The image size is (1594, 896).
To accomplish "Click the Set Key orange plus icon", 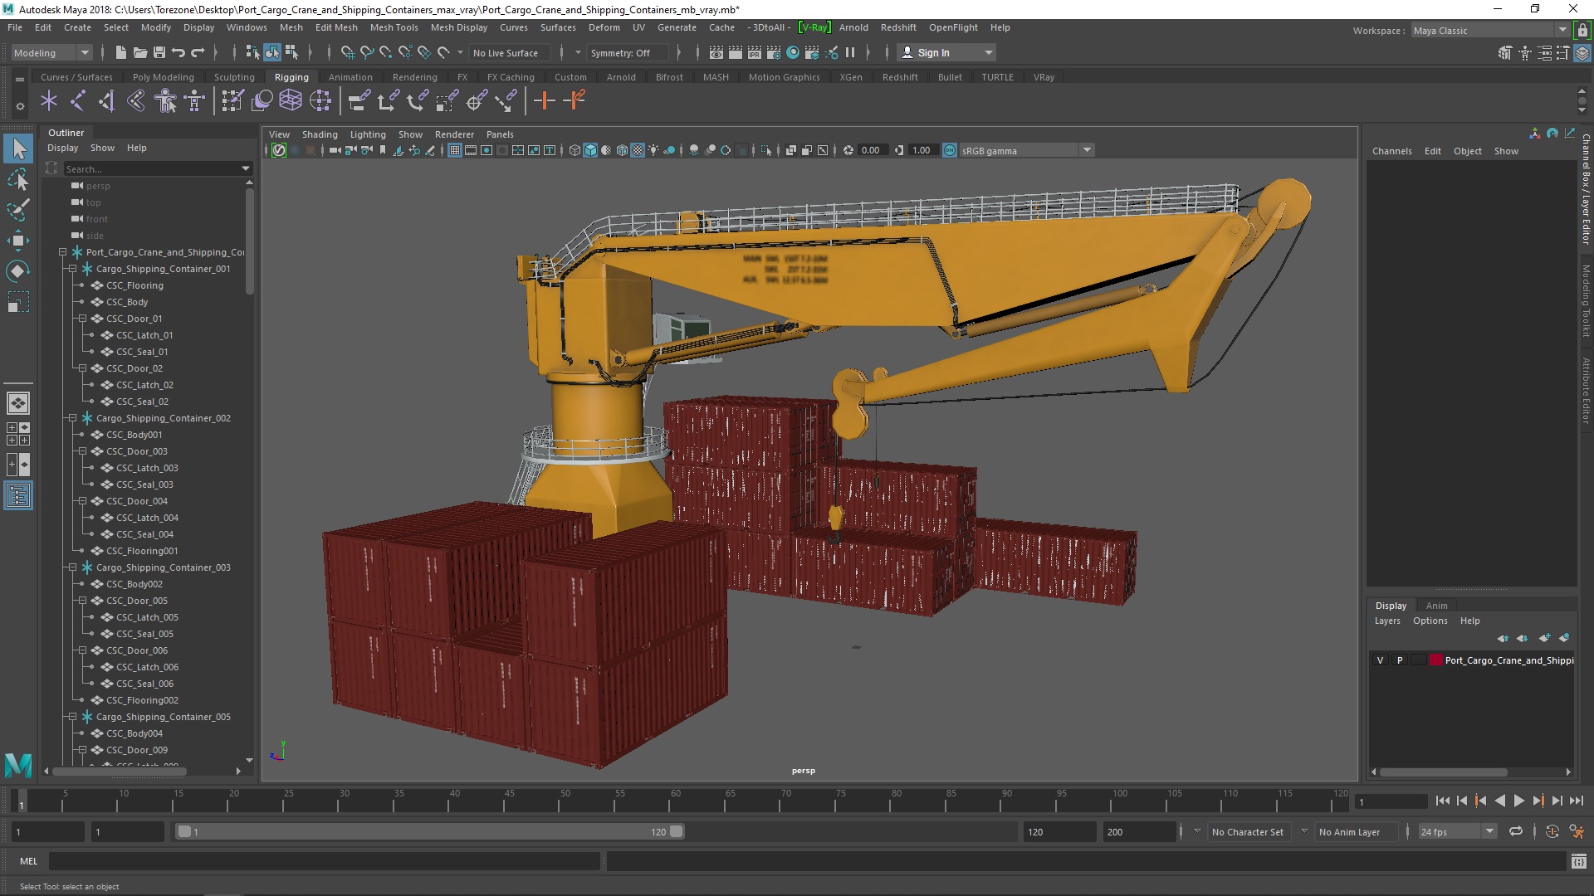I will coord(545,101).
